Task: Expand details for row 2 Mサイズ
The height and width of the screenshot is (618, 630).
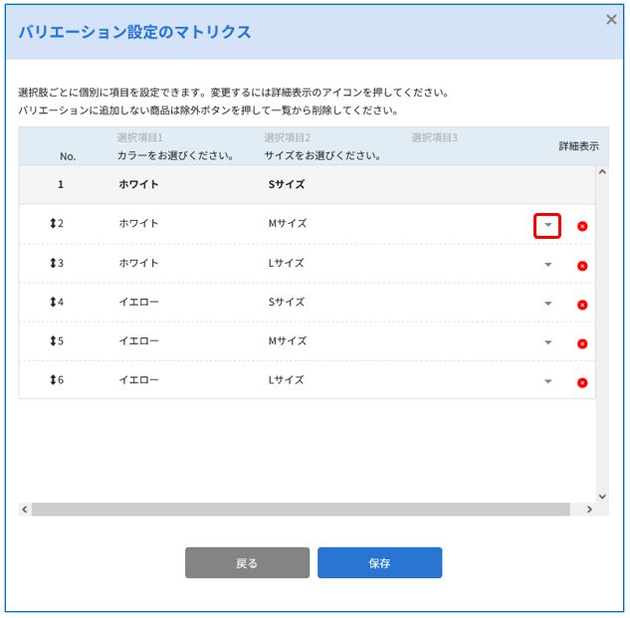Action: tap(547, 226)
